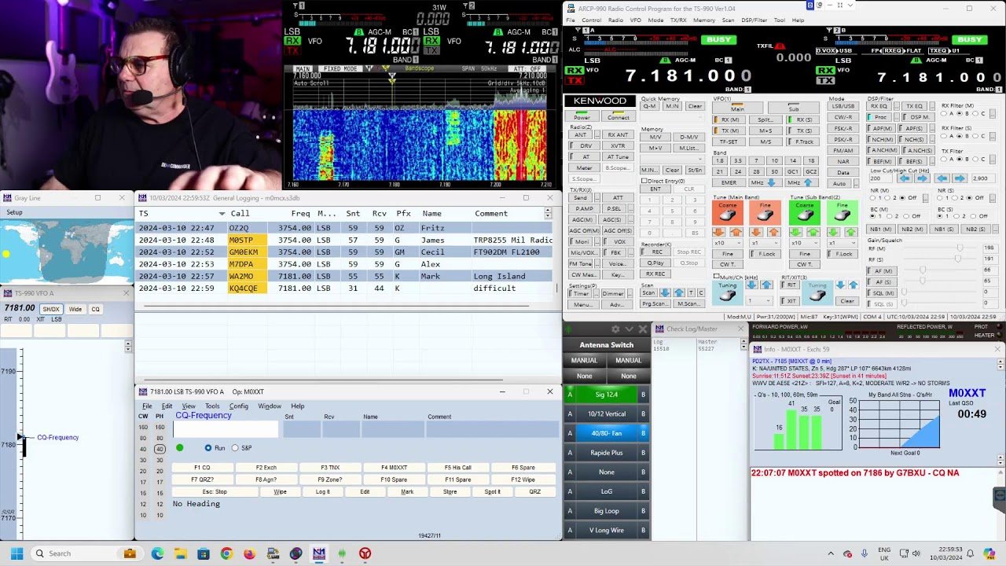Select BC (M) Off radio button
The width and height of the screenshot is (1006, 566).
pos(905,216)
